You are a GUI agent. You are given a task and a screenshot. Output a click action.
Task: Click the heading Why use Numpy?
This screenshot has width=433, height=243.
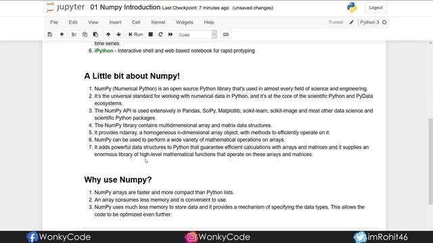(118, 180)
